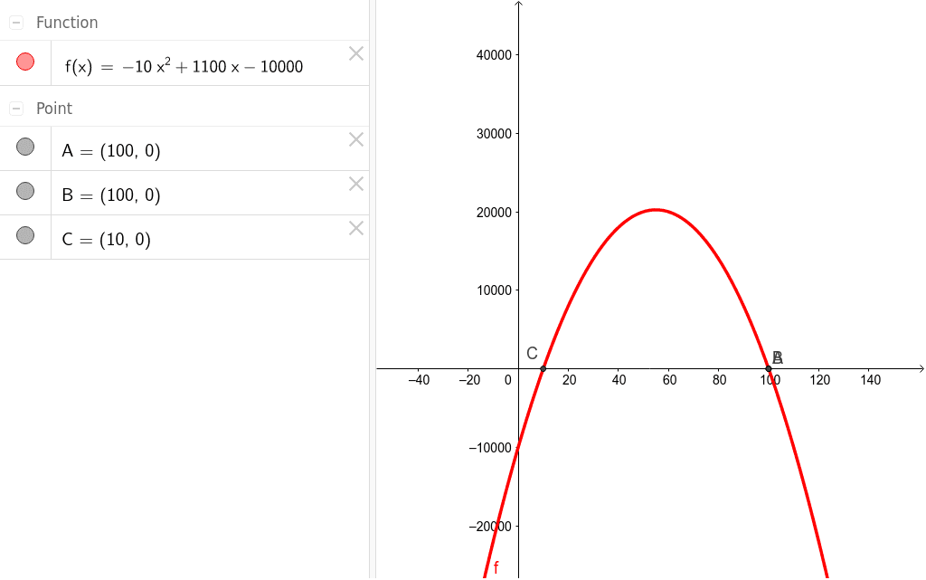This screenshot has width=926, height=580.
Task: Remove point B with its delete X icon
Action: point(355,183)
